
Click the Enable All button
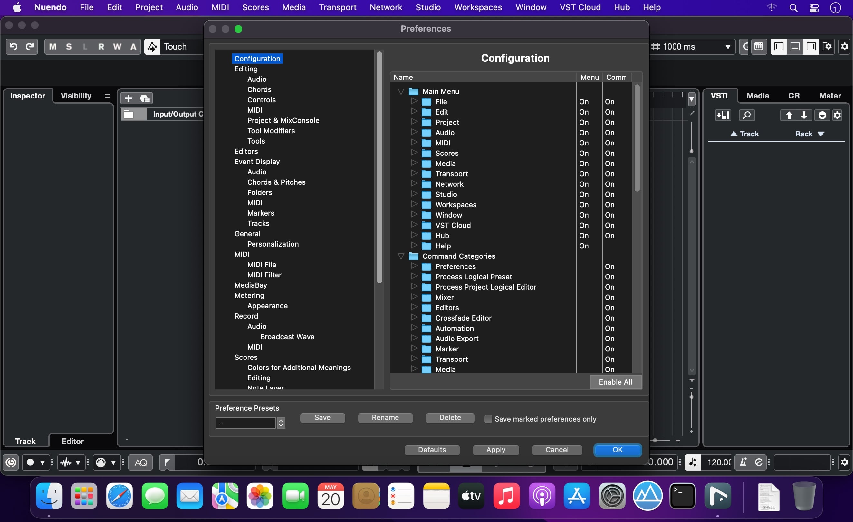(x=615, y=382)
